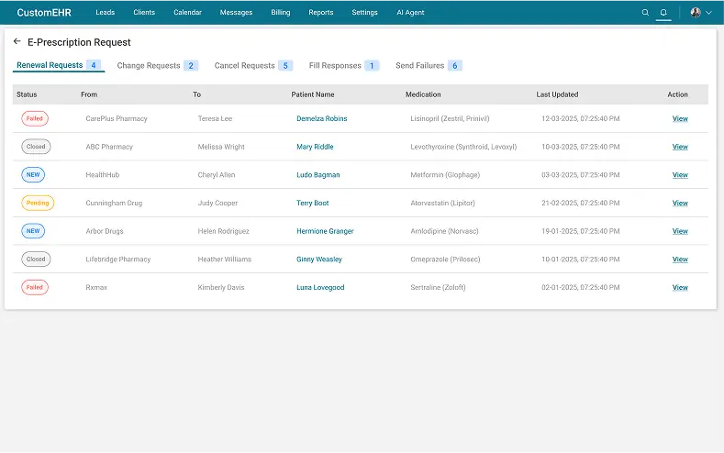Open the Billing menu
Viewport: 724px width, 453px height.
(281, 13)
